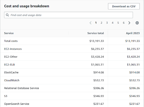Select the EC2-Instances service name
144x107 pixels.
13,49
